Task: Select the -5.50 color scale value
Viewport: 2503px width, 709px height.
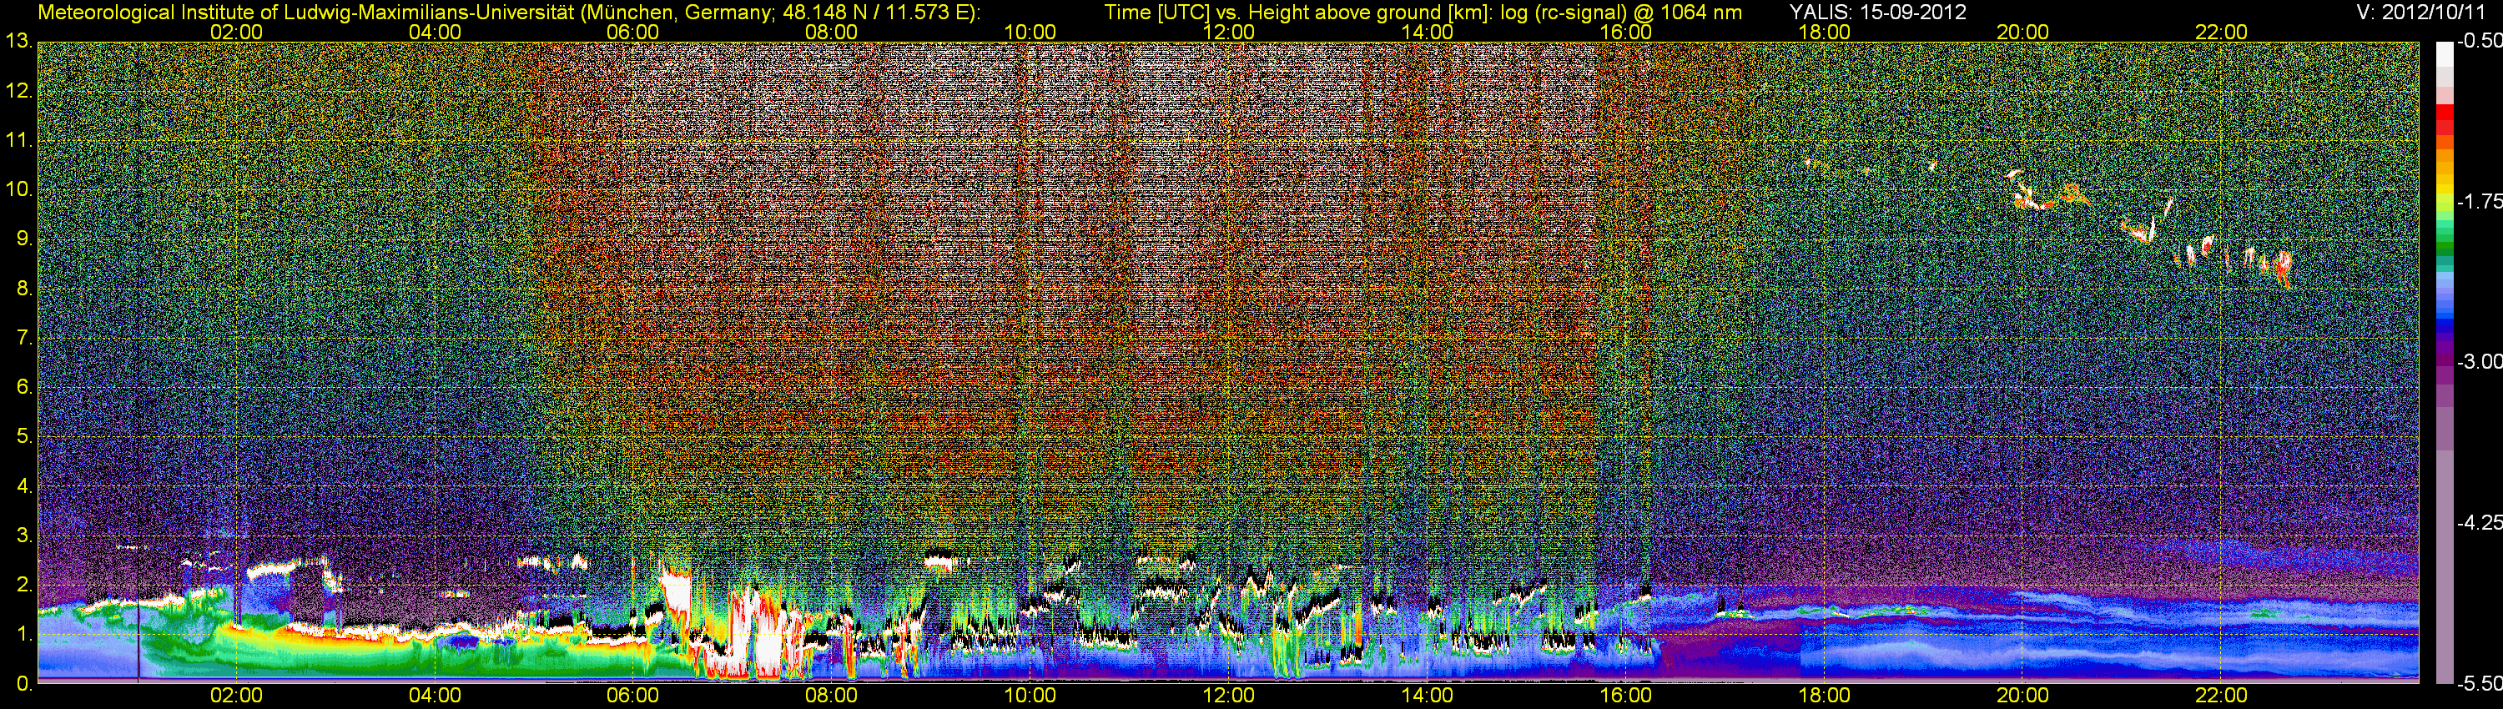Action: click(x=2479, y=683)
